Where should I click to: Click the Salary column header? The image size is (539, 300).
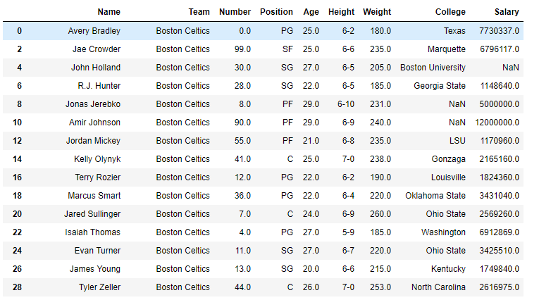pyautogui.click(x=507, y=12)
